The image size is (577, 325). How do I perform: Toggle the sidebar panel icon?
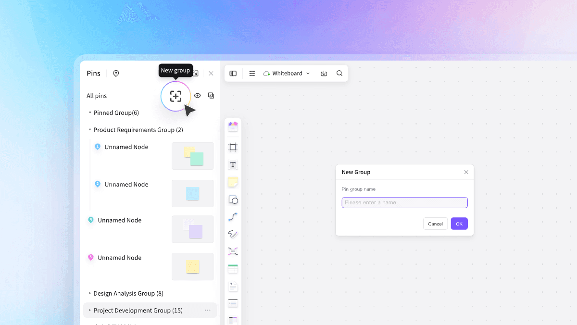(x=233, y=74)
